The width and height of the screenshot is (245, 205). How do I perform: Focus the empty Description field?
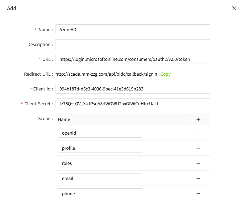tap(133, 44)
